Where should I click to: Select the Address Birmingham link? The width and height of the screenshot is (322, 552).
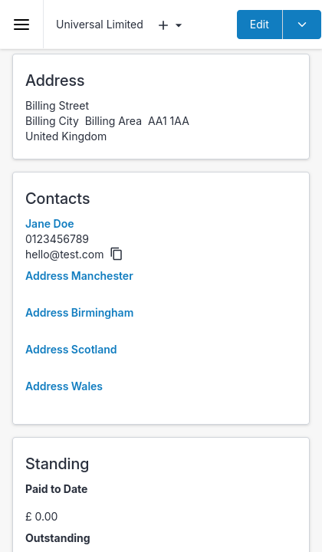[x=79, y=313]
